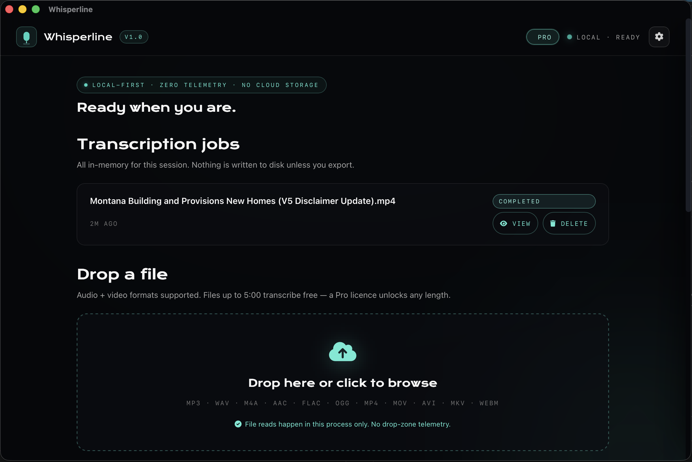The width and height of the screenshot is (692, 462).
Task: Click the 'Transcription jobs' heading
Action: (158, 144)
